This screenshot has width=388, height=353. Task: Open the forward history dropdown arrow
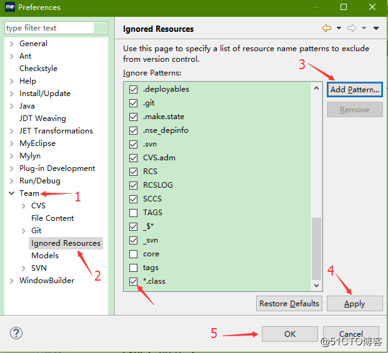(x=364, y=28)
